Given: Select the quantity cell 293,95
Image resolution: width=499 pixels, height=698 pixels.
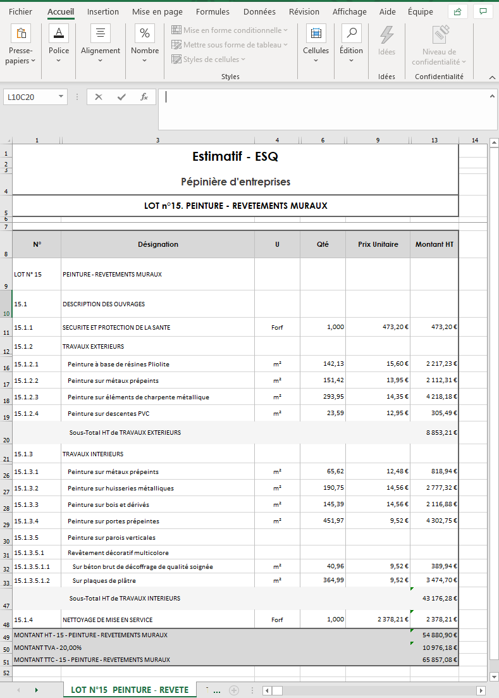Looking at the screenshot, I should 323,397.
